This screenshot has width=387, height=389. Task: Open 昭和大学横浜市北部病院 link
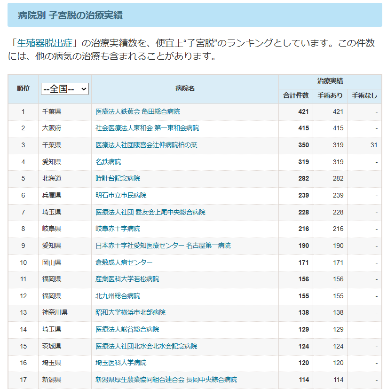130,312
